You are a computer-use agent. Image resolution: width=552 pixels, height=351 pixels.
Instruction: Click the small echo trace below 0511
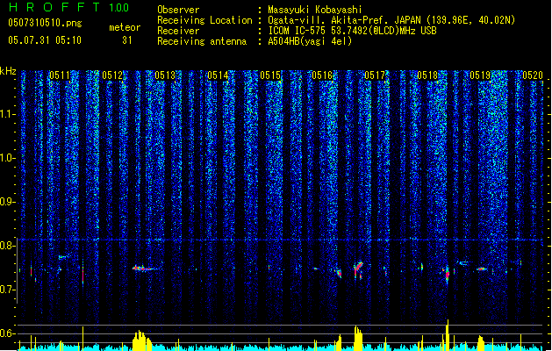point(63,257)
